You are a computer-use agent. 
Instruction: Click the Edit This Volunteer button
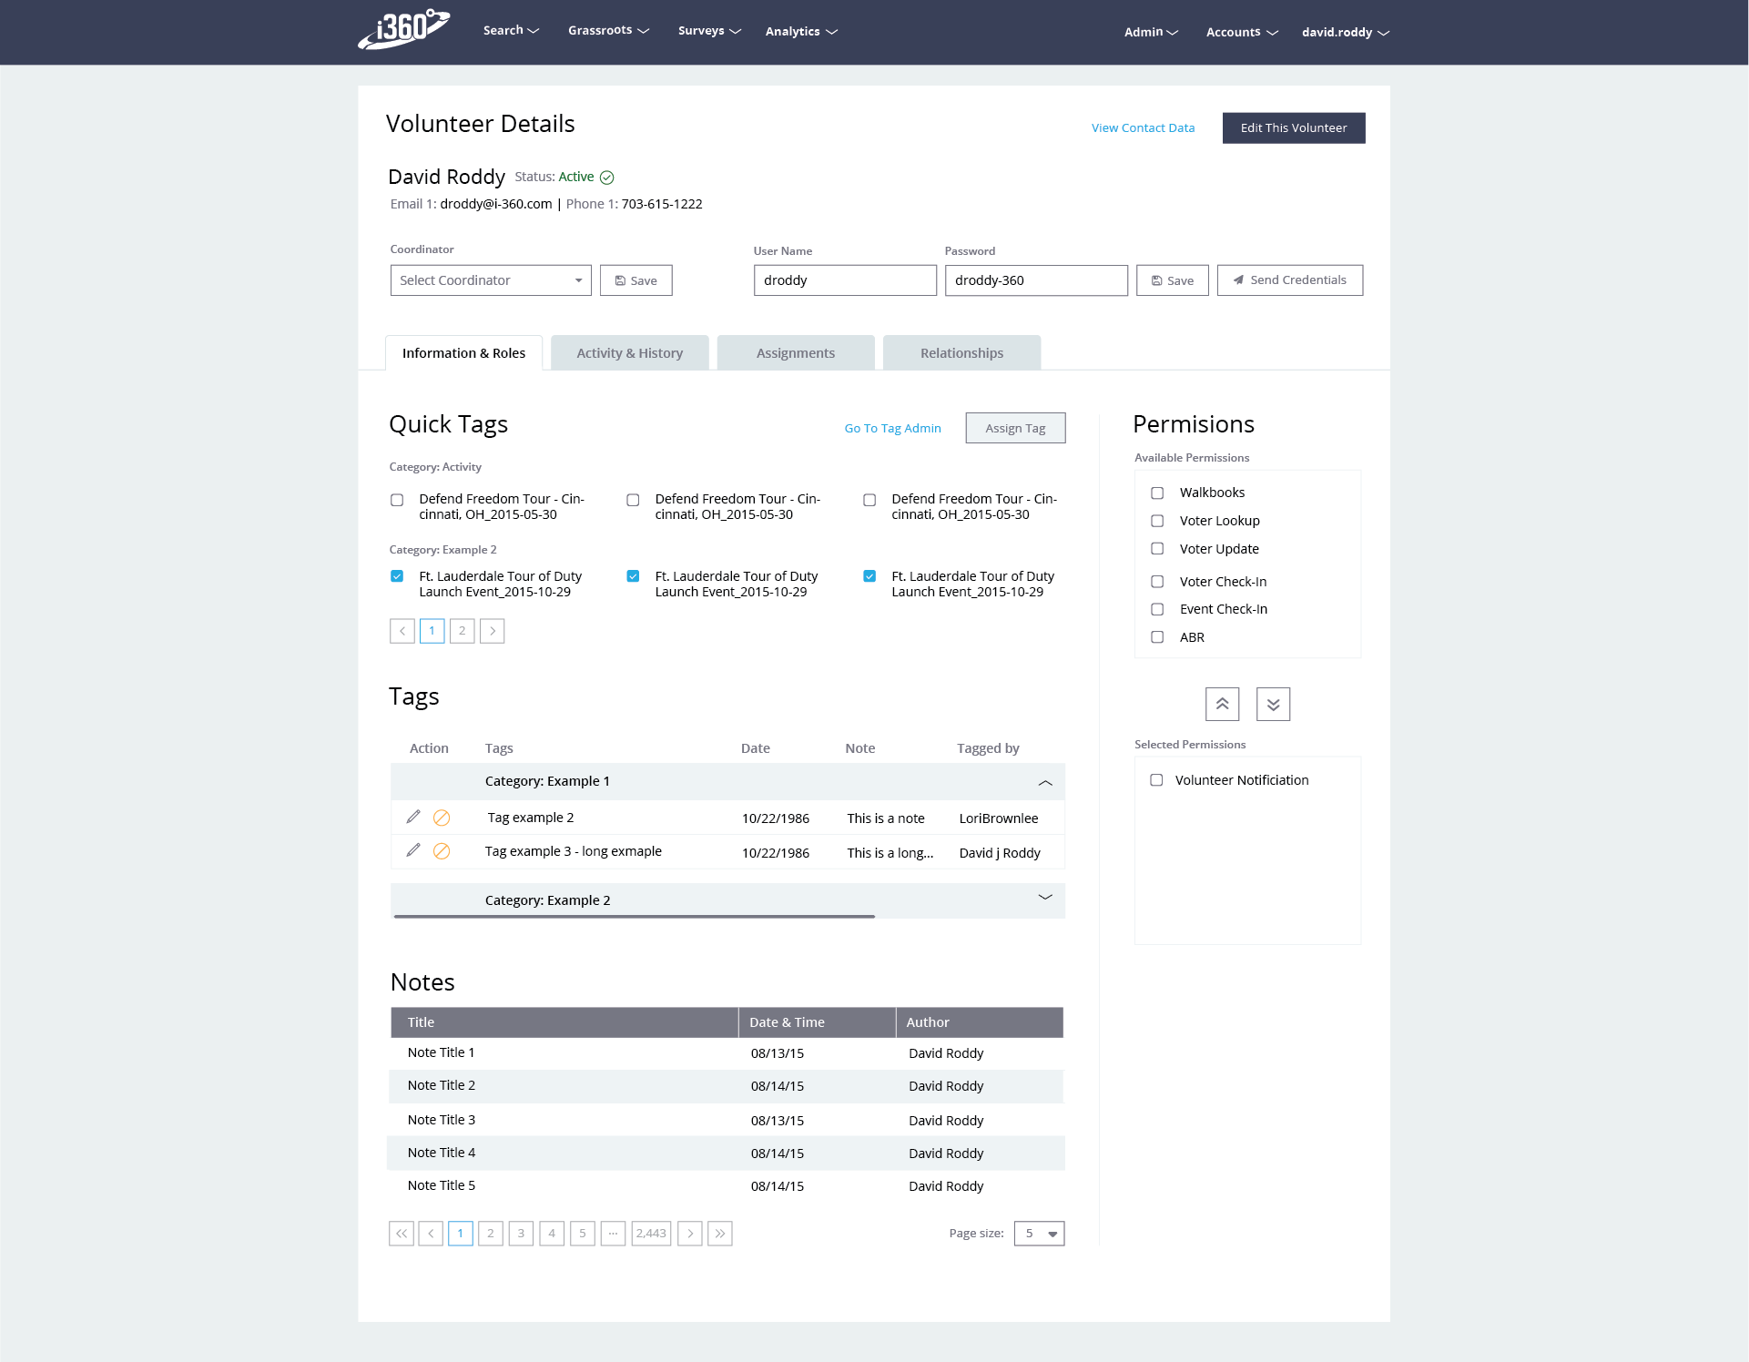1292,127
